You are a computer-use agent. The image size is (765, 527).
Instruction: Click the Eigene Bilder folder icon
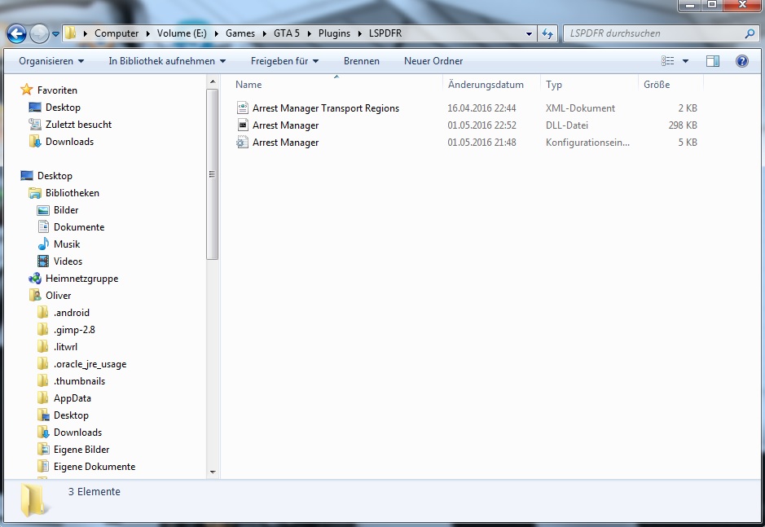click(x=43, y=450)
